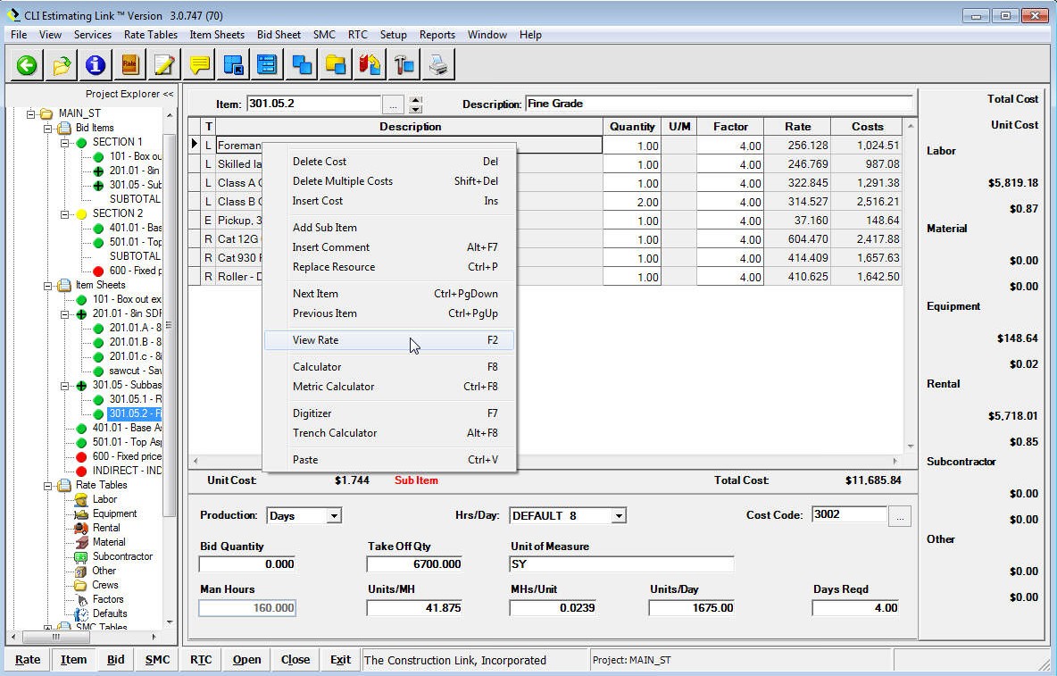Open the Rate book toolbar icon

(x=129, y=64)
